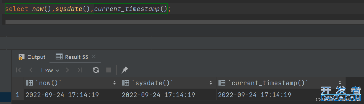Sort by the now() column arrows
This screenshot has width=364, height=104.
[115, 83]
